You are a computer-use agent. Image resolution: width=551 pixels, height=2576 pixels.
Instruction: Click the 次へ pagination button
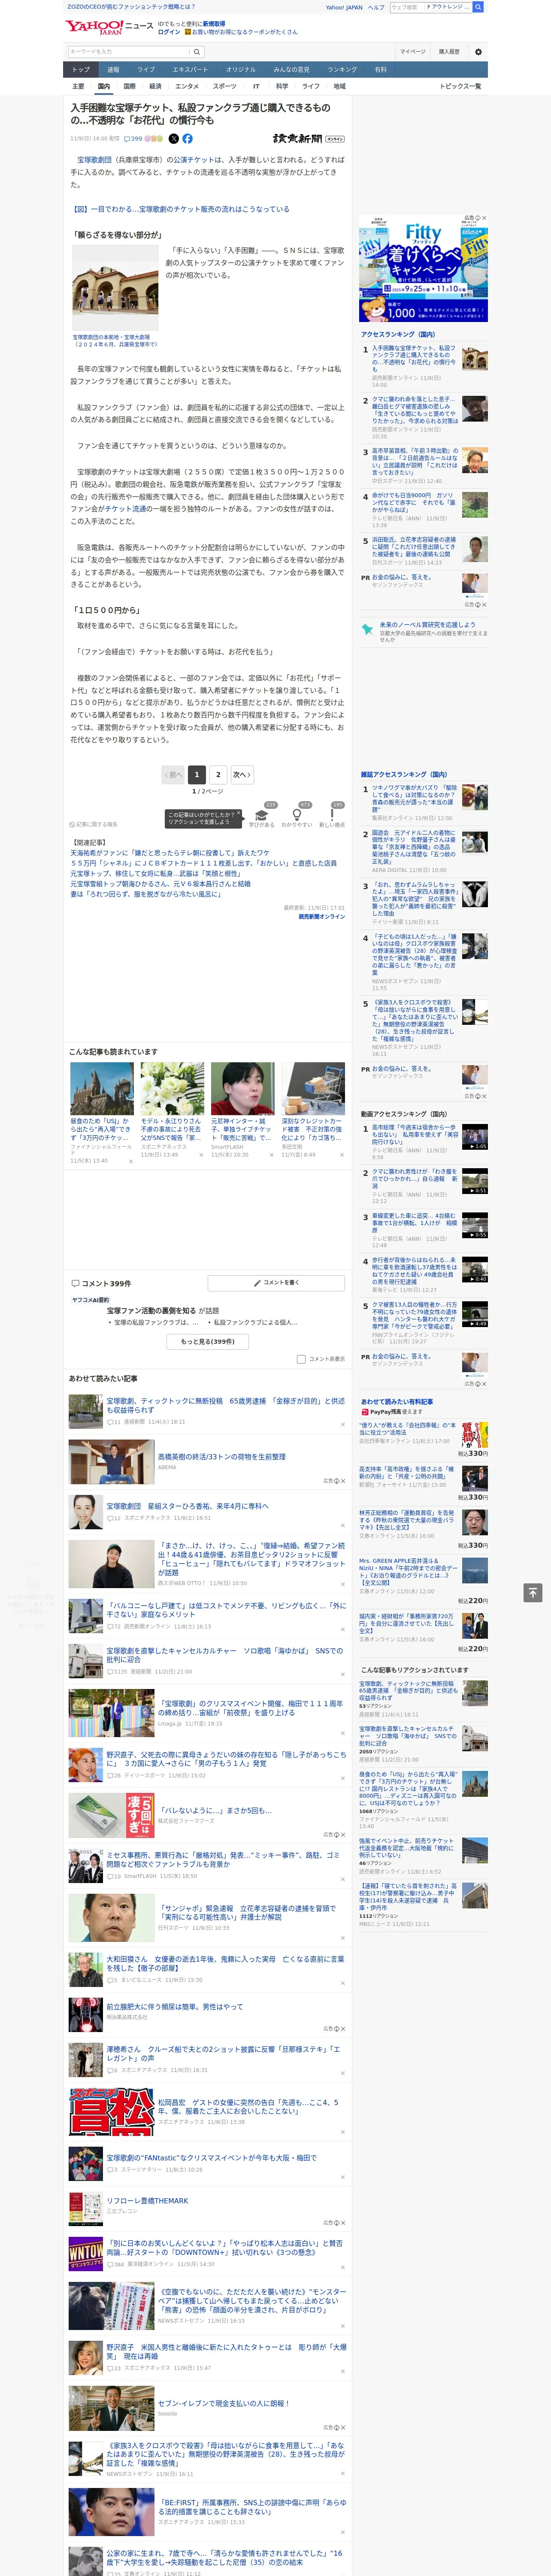(x=242, y=775)
